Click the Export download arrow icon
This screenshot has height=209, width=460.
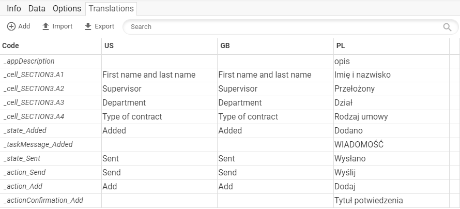pyautogui.click(x=88, y=26)
